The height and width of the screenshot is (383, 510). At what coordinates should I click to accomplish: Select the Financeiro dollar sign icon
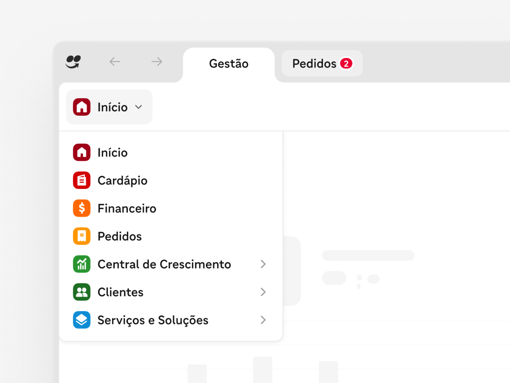(81, 208)
